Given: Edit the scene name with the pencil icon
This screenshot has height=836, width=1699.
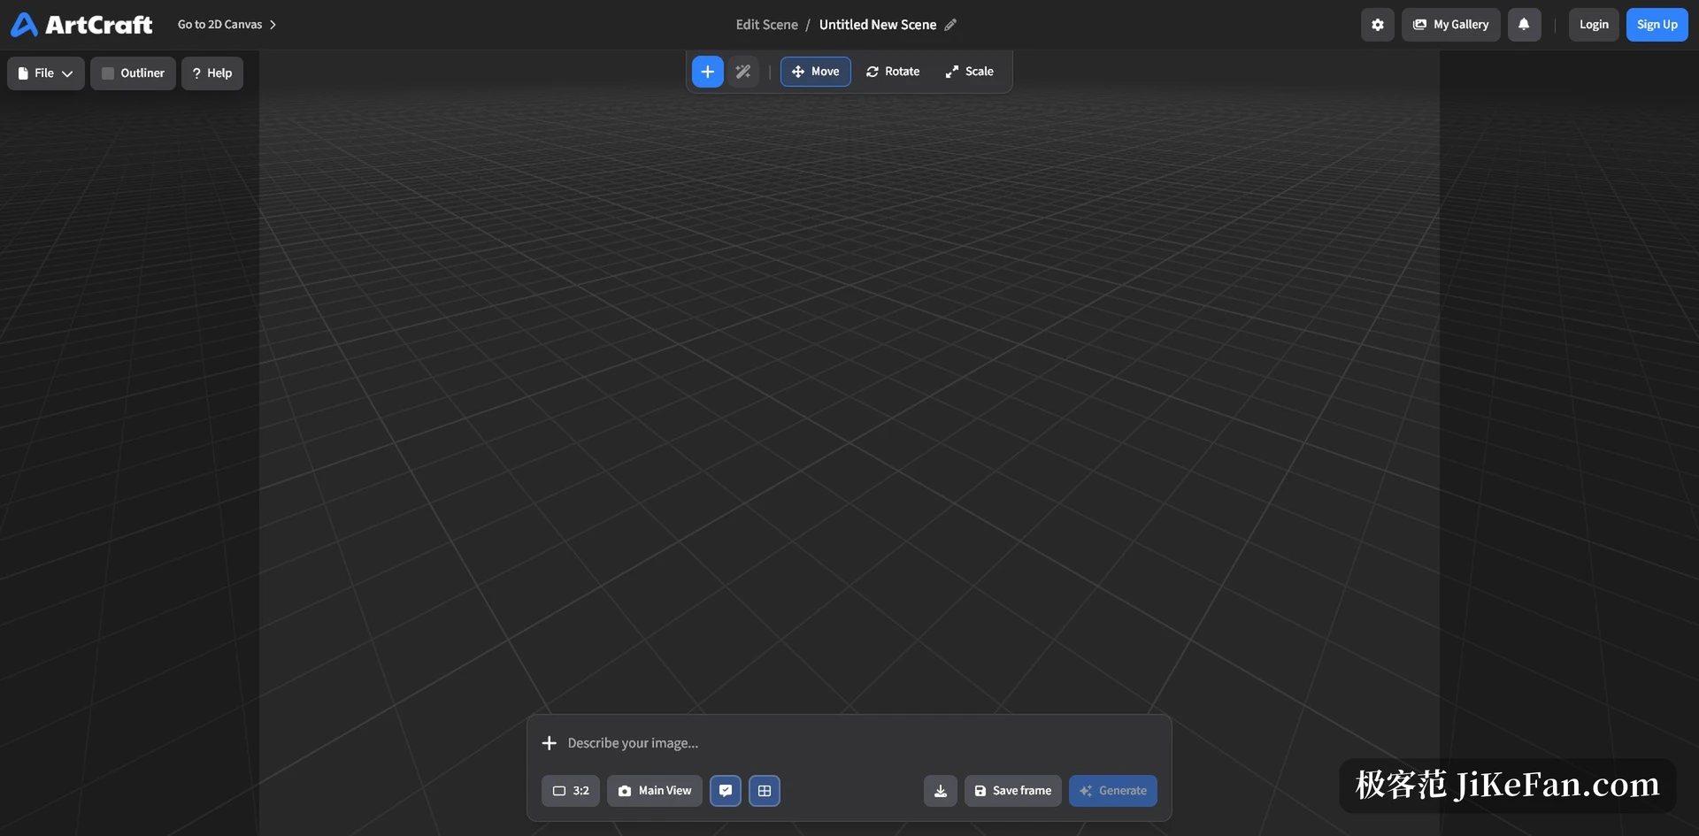Looking at the screenshot, I should [950, 25].
